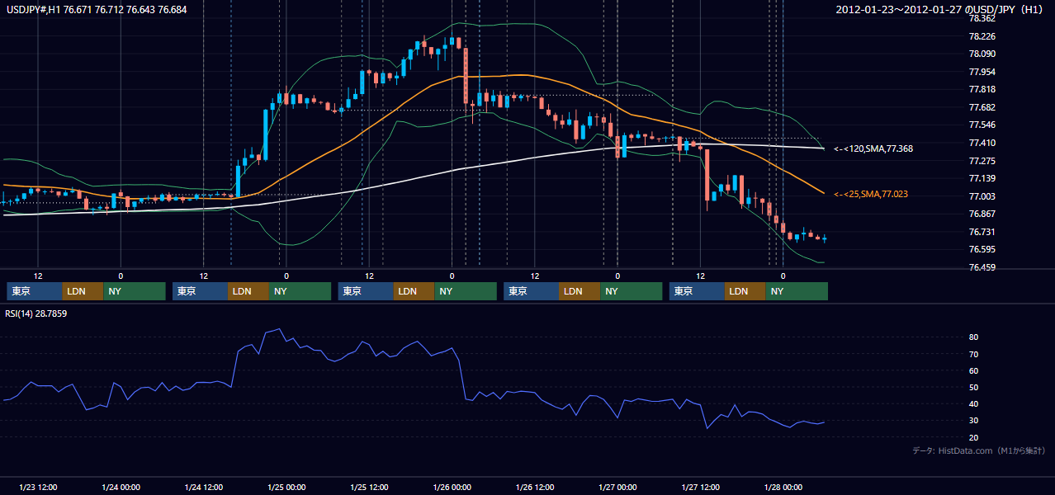This screenshot has width=1055, height=495.
Task: Click the RSI(14) 28.7859 indicator label
Action: 36,314
